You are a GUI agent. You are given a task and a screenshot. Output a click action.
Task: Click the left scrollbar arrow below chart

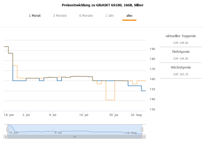tap(5, 137)
